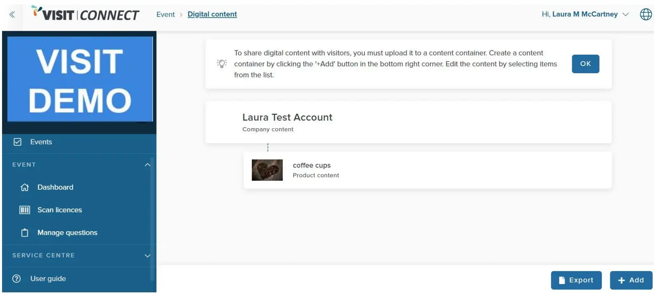Click the Export button
The image size is (654, 294).
click(x=576, y=280)
